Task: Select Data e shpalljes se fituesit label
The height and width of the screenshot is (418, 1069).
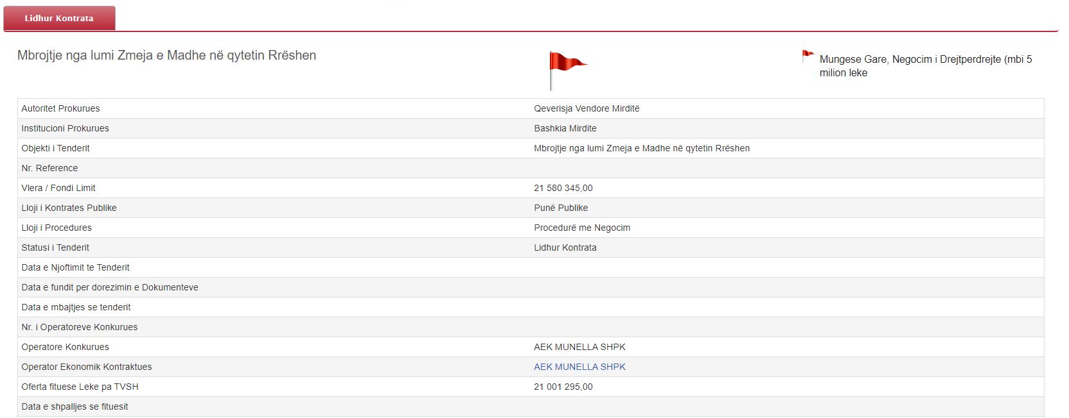Action: point(75,406)
